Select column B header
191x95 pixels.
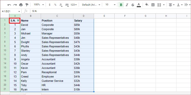click(31, 16)
